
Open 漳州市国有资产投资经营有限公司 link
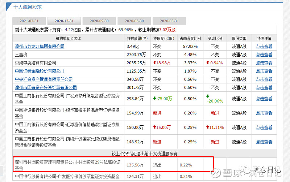click(x=46, y=87)
